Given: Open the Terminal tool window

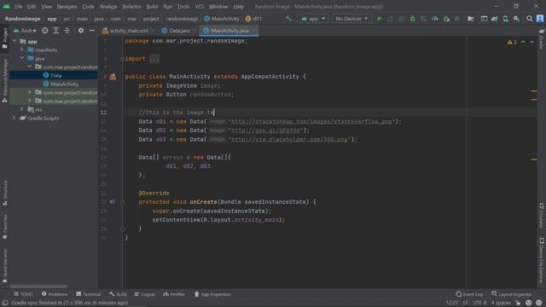Looking at the screenshot, I should click(x=88, y=294).
